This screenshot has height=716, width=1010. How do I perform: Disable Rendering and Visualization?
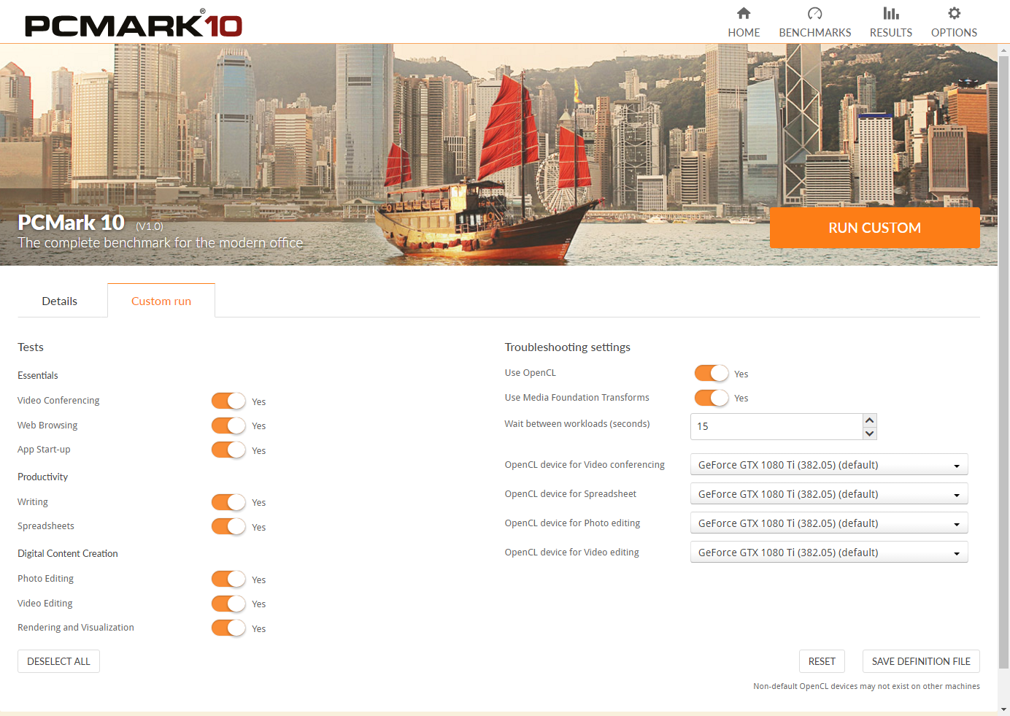[x=228, y=628]
